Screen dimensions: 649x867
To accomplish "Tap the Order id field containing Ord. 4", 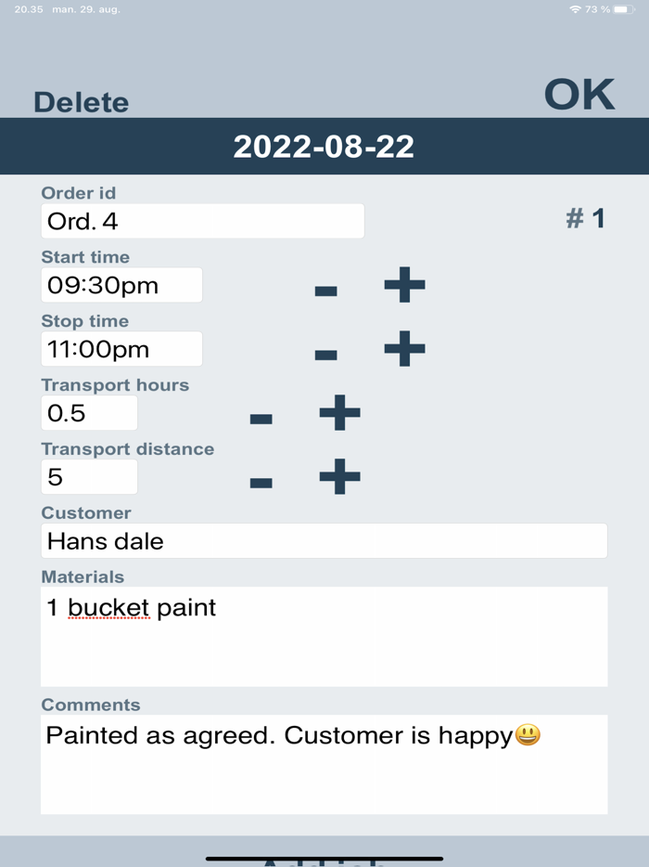I will (x=202, y=221).
